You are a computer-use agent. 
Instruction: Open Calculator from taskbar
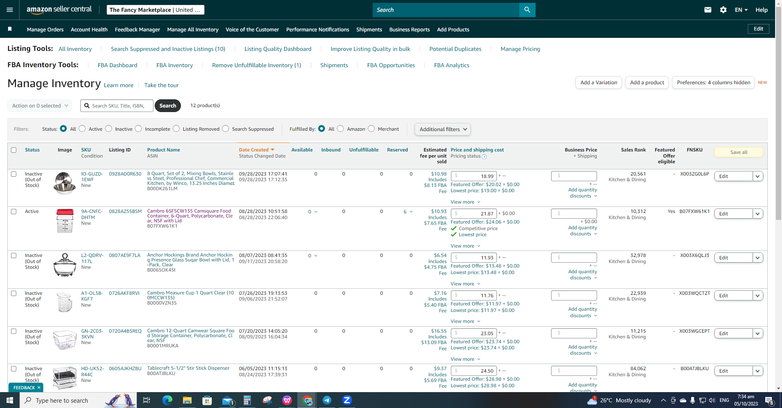pos(247,400)
